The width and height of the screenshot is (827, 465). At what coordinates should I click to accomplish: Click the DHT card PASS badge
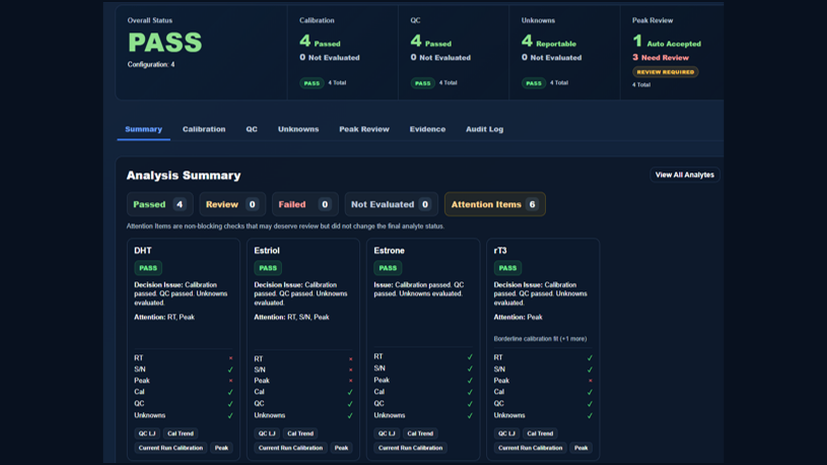(148, 268)
